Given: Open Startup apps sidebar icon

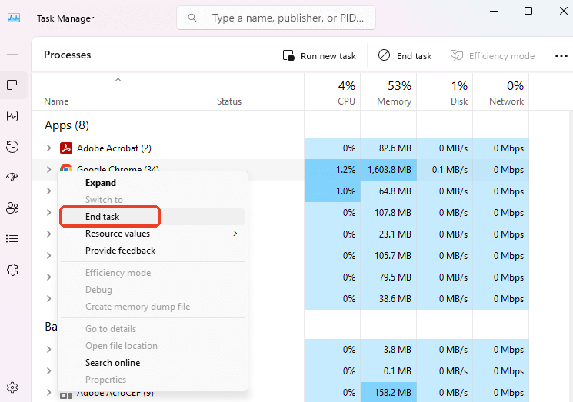Looking at the screenshot, I should tap(12, 178).
